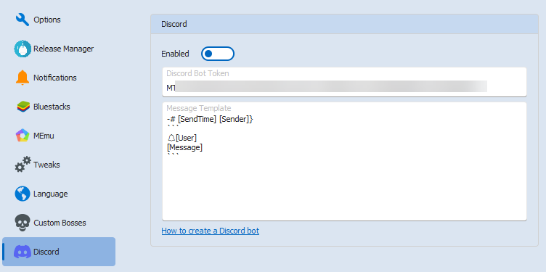Open the How to create a Discord bot link
546x272 pixels.
pyautogui.click(x=211, y=231)
